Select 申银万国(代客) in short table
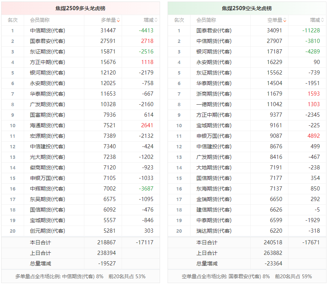The image size is (328, 285). (x=214, y=136)
